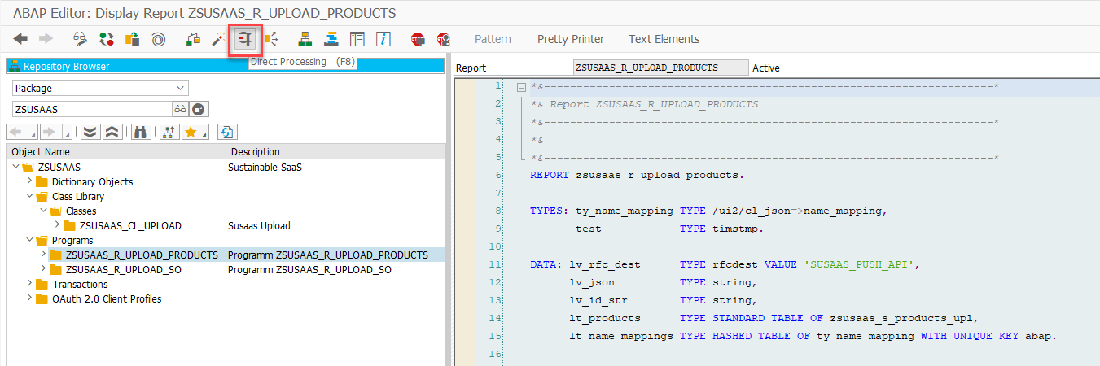The width and height of the screenshot is (1100, 366).
Task: Select OAuth 2.0 Client Profiles tree item
Action: coord(107,298)
